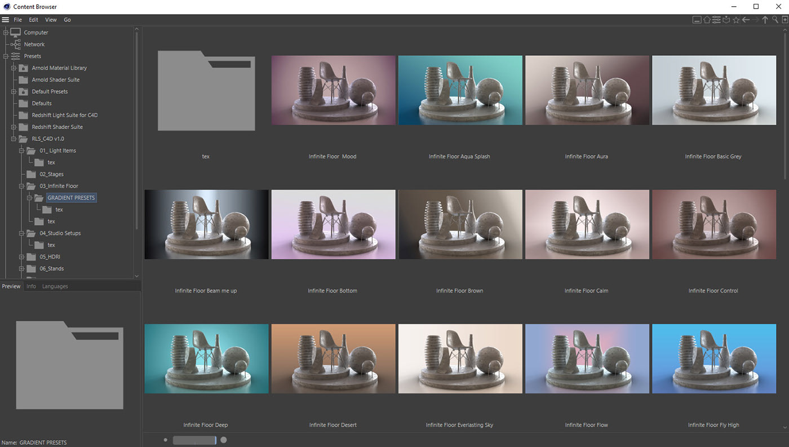Expand the Computer tree node
The width and height of the screenshot is (789, 447).
[6, 33]
